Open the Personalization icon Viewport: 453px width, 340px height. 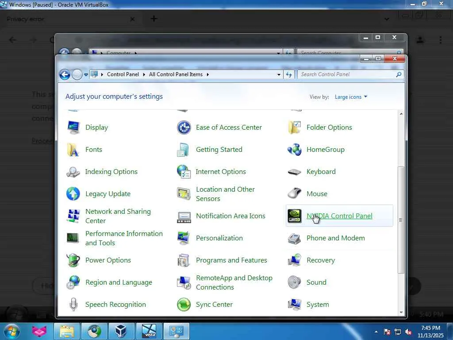tap(184, 238)
